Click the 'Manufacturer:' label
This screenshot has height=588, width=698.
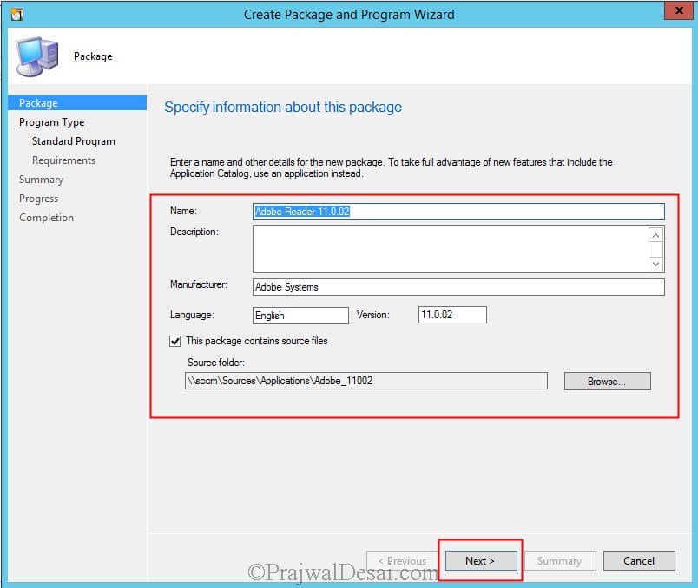coord(199,284)
